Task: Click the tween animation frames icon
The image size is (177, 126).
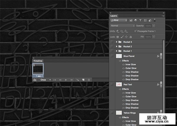Action: click(78, 80)
